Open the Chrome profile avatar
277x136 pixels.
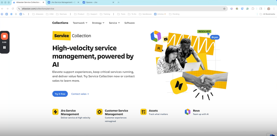(268, 9)
